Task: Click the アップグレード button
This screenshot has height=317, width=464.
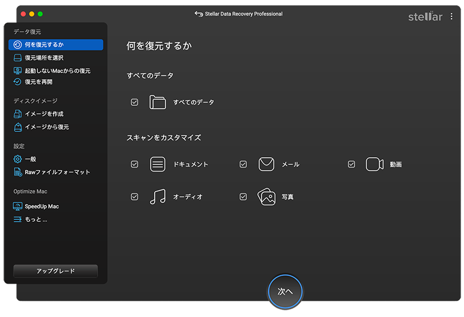Action: (x=55, y=271)
